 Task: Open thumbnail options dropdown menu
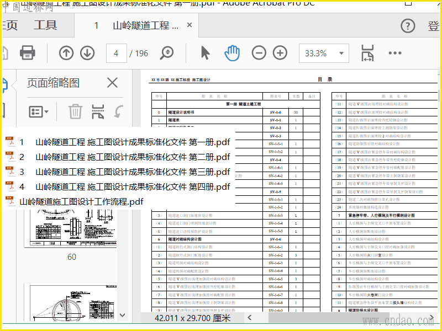pos(39,112)
